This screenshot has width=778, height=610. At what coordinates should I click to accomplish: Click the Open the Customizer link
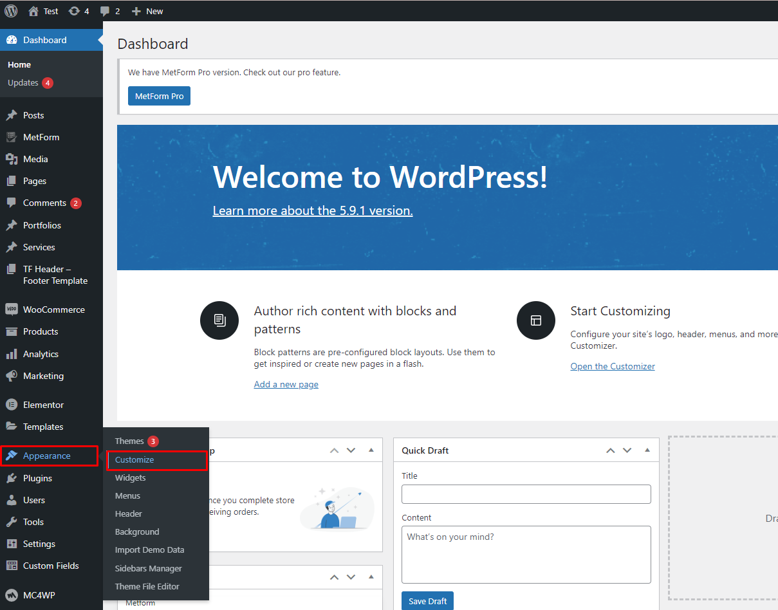click(613, 366)
